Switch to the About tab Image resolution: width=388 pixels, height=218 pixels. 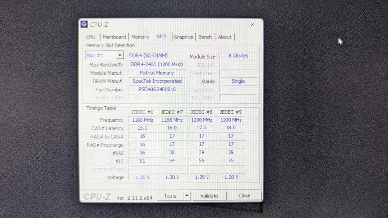point(225,37)
